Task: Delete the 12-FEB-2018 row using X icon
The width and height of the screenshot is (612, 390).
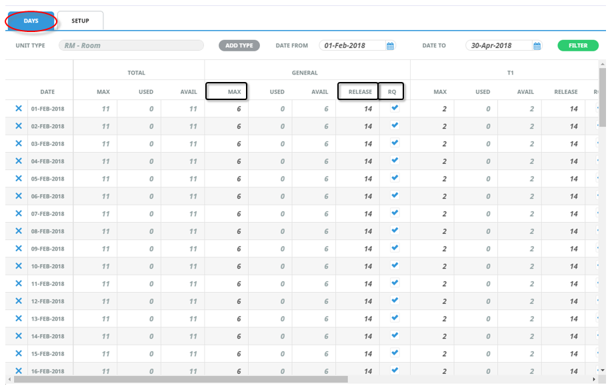Action: coord(19,301)
